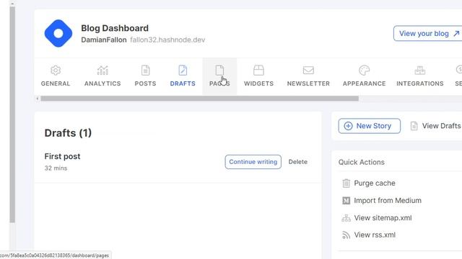Switch to the Appearance tab
The height and width of the screenshot is (259, 462).
point(364,76)
